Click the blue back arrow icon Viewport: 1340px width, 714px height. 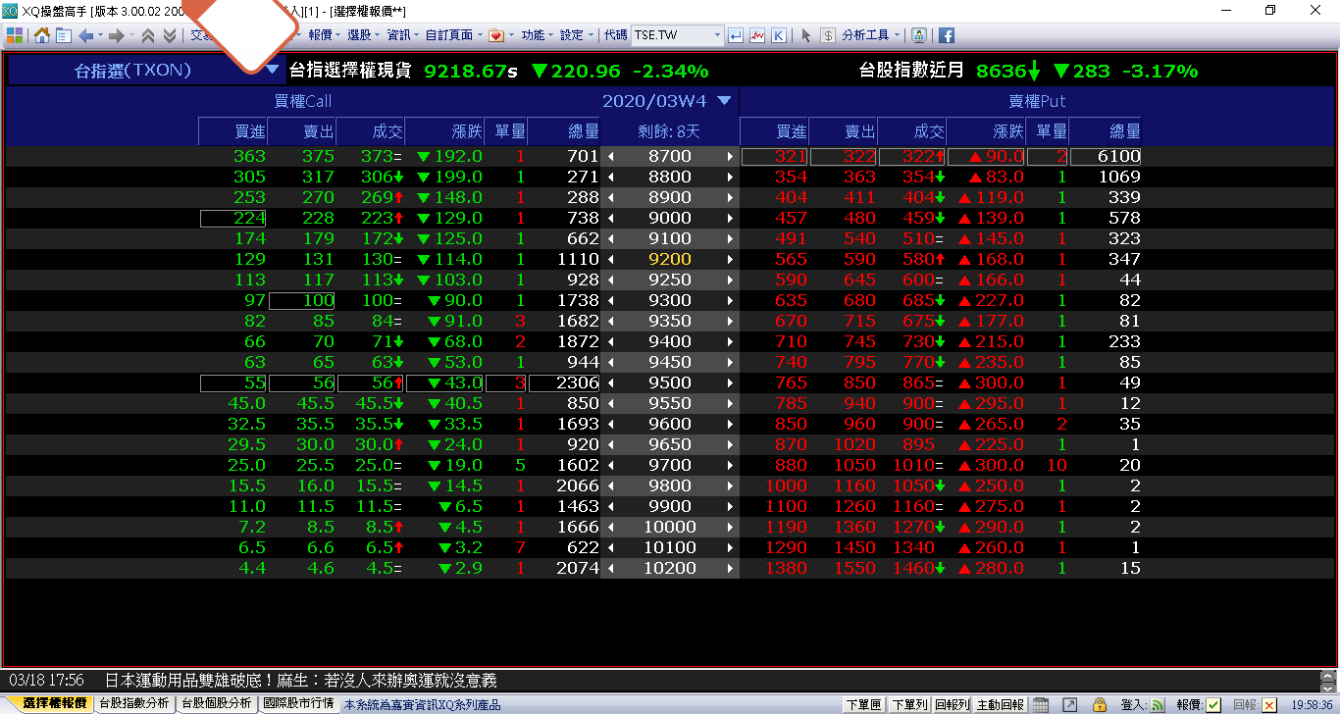tap(85, 35)
